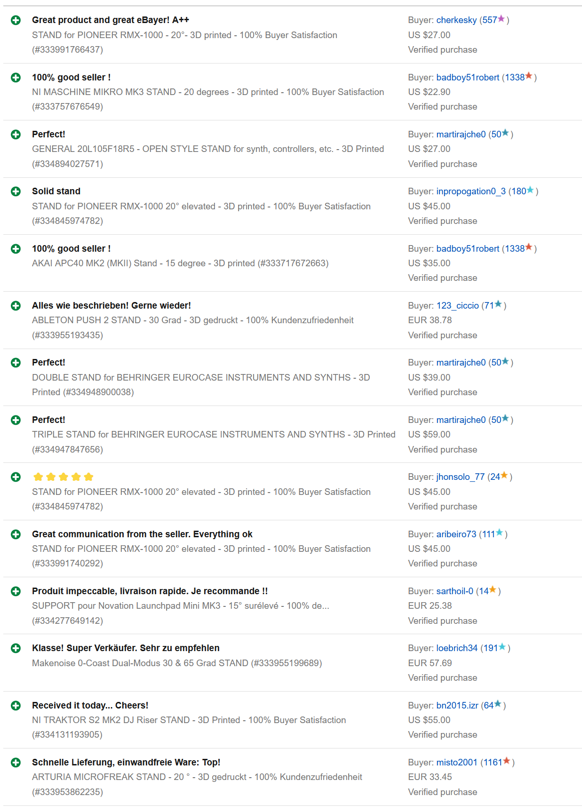This screenshot has width=582, height=812.
Task: Click price 'EUR 33.45'
Action: (430, 777)
